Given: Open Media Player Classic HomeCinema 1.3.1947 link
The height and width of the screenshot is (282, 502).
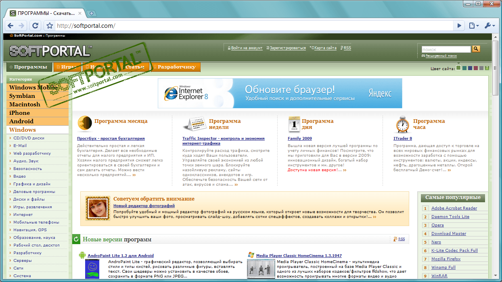Looking at the screenshot, I should pyautogui.click(x=299, y=255).
